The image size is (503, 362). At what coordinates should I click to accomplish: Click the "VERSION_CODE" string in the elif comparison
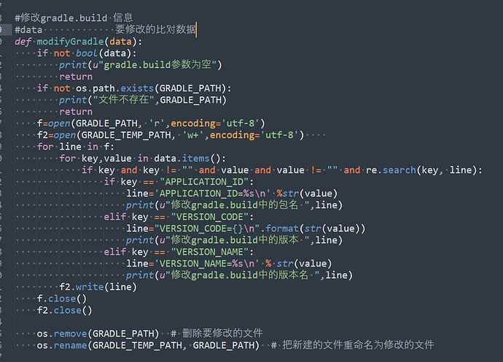[211, 217]
